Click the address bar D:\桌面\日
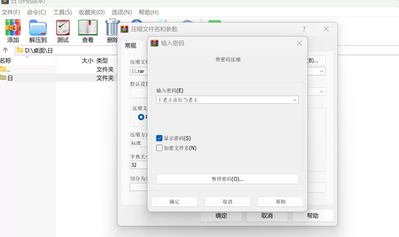The image size is (399, 237). [x=66, y=50]
